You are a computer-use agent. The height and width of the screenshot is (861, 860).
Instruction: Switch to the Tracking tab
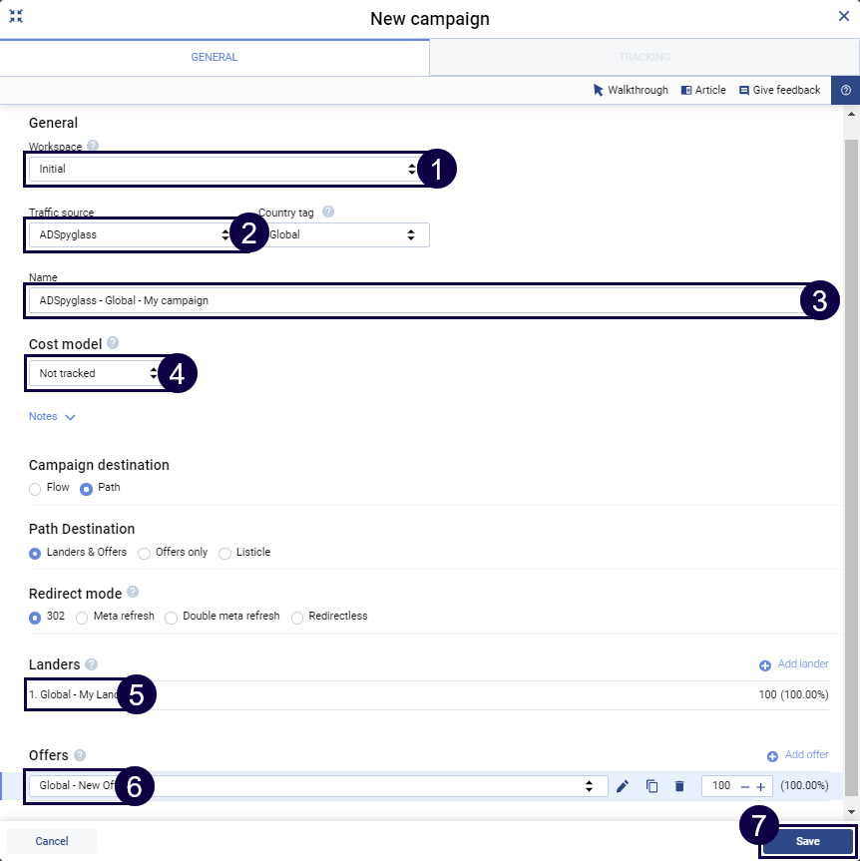pos(644,58)
